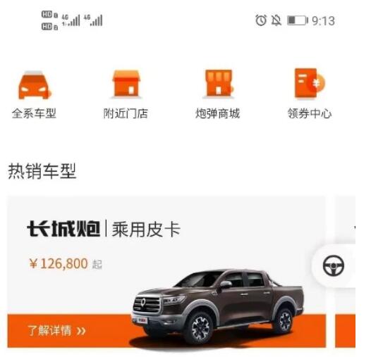
Task: Tap the second 4G signal strength icon
Action: pos(93,20)
